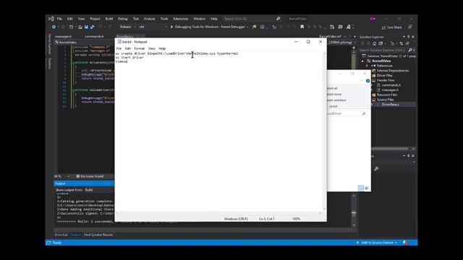This screenshot has height=260, width=463.
Task: Click the Open File folder icon
Action: click(80, 27)
